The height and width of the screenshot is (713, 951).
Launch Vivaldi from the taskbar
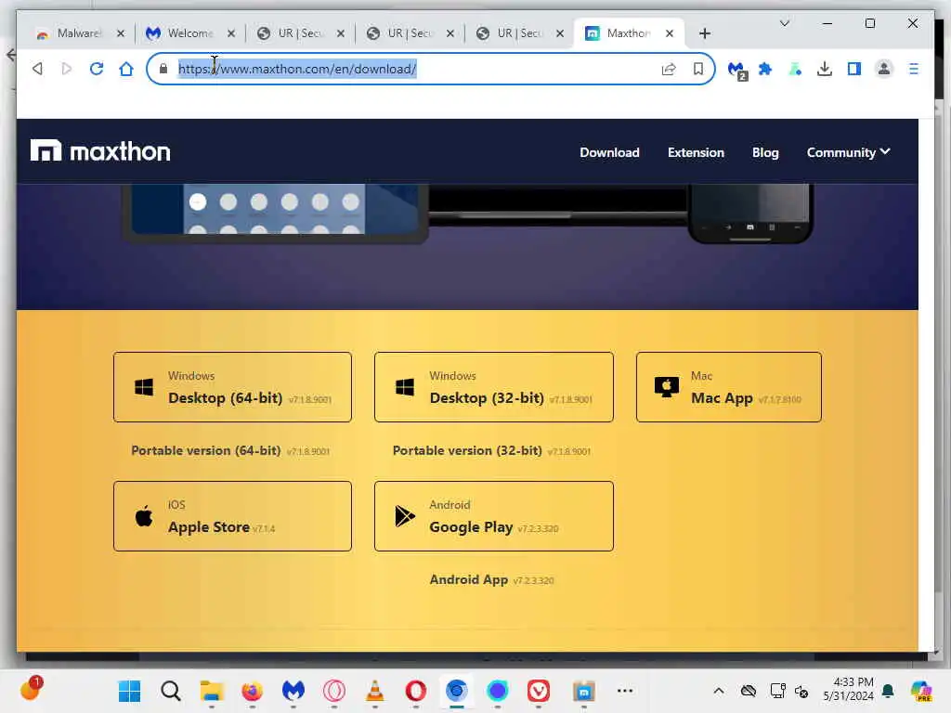(539, 691)
